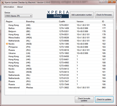Select the Mena Arabic row
Image resolution: width=117 pixels, height=106 pixels.
click(59, 38)
